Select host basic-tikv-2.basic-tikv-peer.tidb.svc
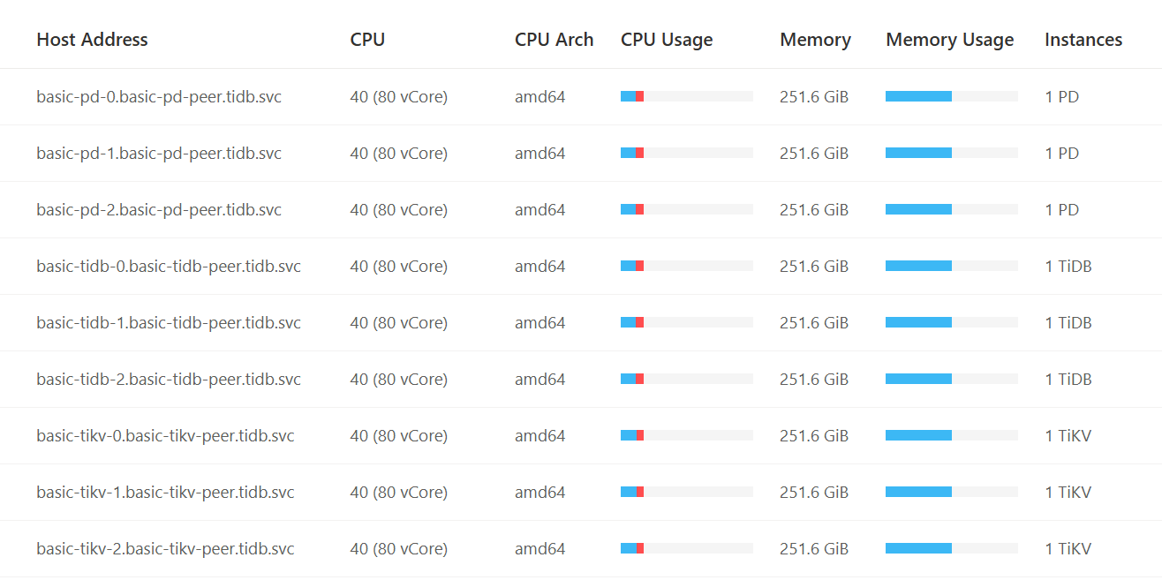Screen dimensions: 1162x580 coord(165,549)
